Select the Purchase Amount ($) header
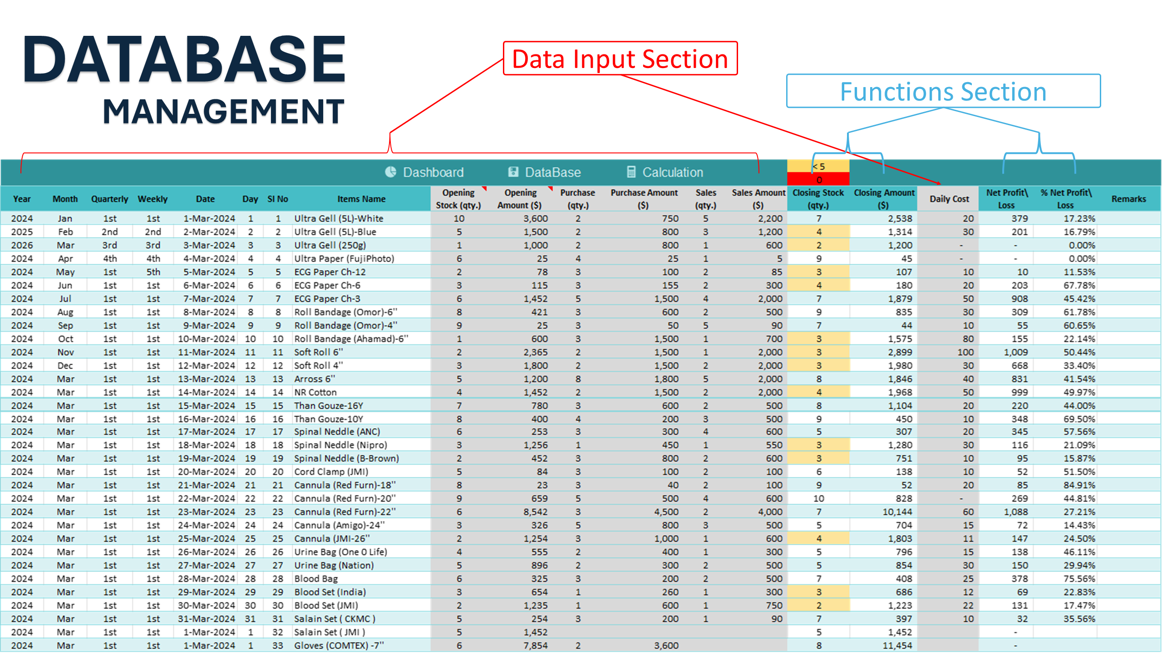This screenshot has width=1162, height=653. point(644,199)
